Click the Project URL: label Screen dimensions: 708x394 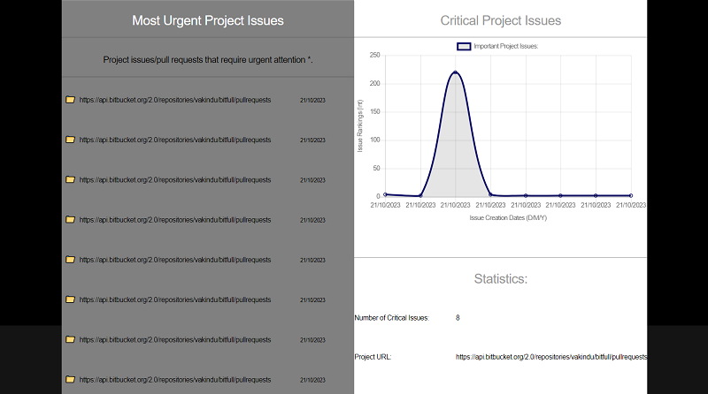coord(373,357)
